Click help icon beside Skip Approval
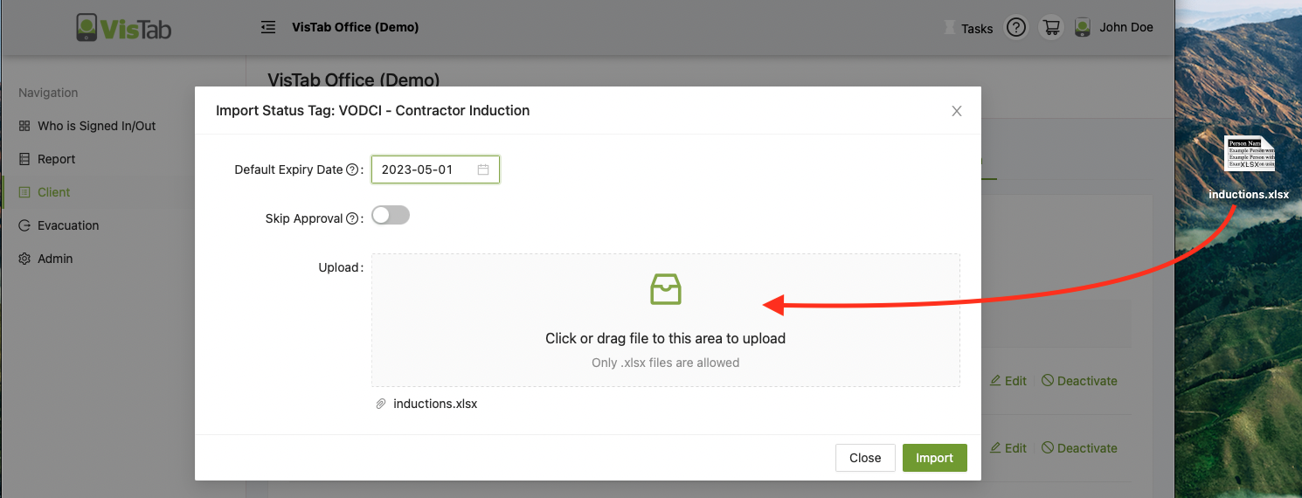Viewport: 1302px width, 498px height. [x=352, y=218]
